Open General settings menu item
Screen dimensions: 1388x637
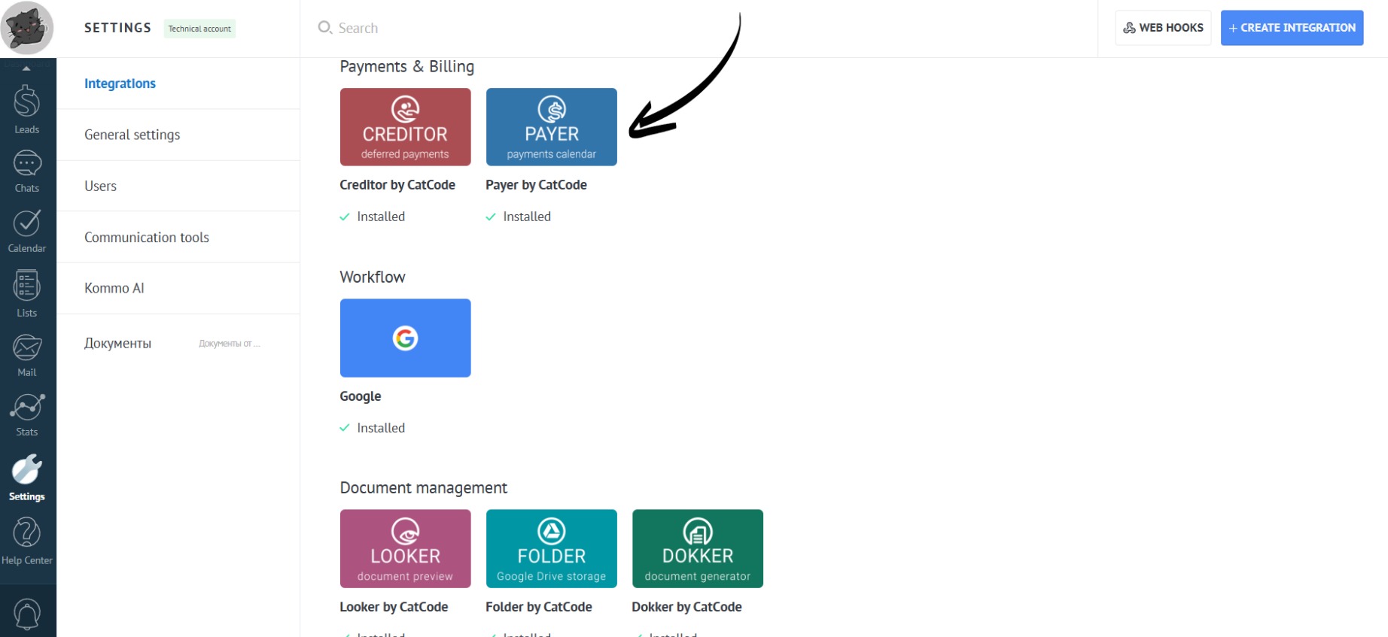click(x=132, y=135)
